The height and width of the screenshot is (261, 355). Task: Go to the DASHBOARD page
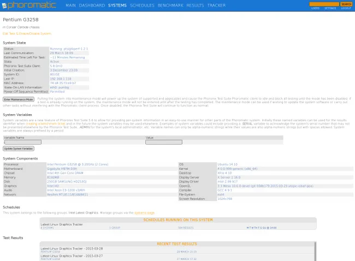tap(92, 5)
